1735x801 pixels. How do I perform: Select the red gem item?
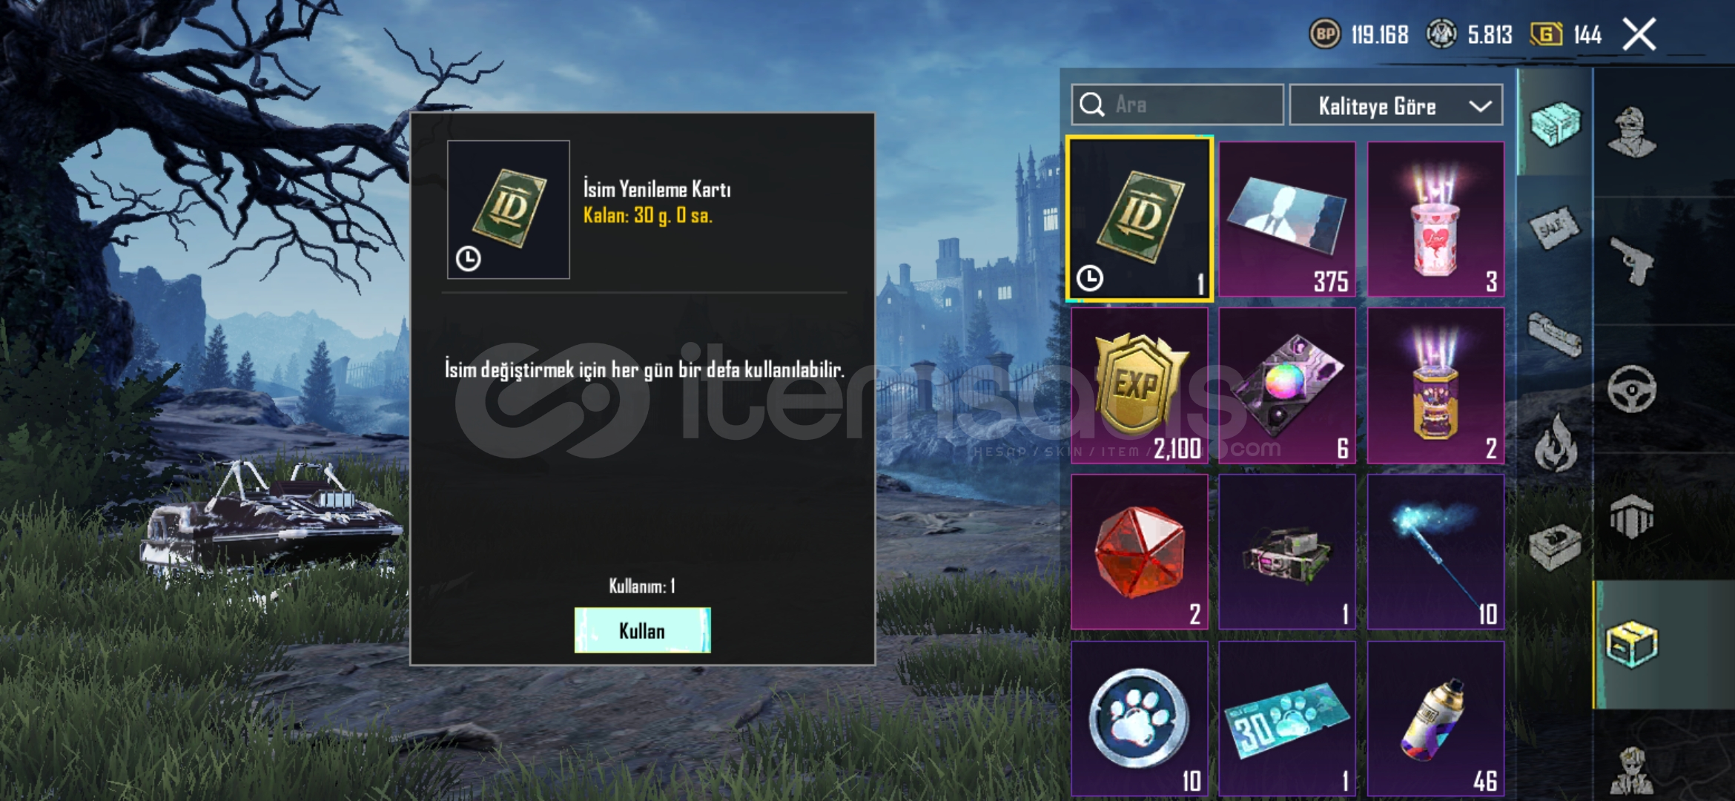(x=1140, y=553)
